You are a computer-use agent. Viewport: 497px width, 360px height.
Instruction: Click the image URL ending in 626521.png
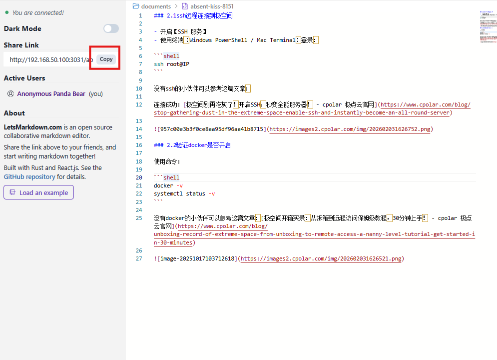321,258
